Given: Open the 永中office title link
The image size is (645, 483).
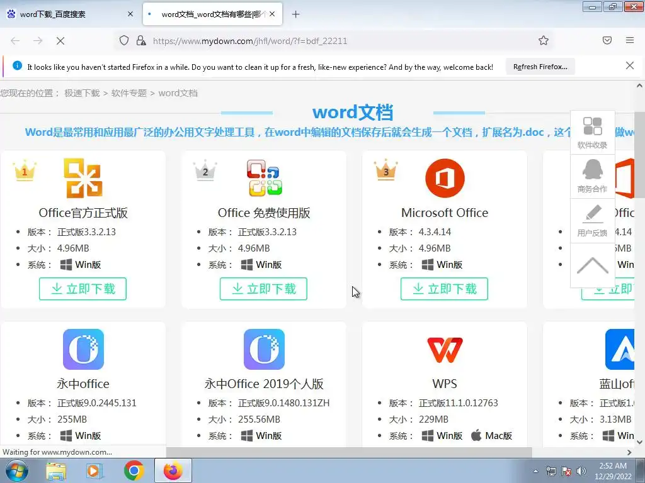Looking at the screenshot, I should pos(83,384).
